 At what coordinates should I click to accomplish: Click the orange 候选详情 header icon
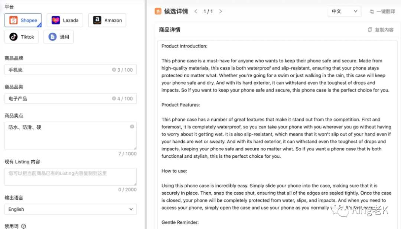point(158,11)
